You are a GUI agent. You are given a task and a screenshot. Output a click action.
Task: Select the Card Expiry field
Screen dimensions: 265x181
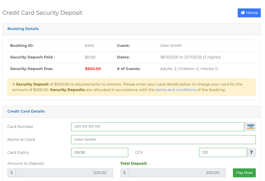[100, 153]
